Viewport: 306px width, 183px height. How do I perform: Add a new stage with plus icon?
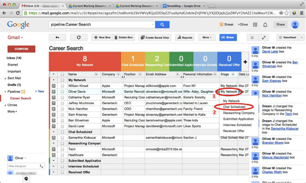[x=245, y=62]
